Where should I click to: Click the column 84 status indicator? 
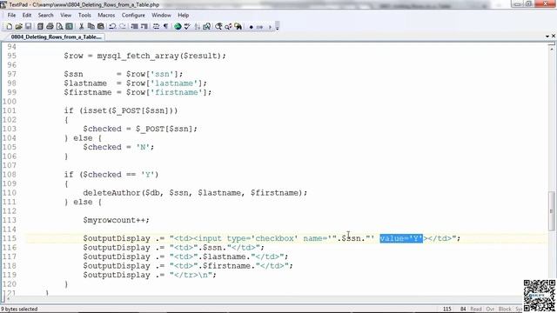click(x=463, y=310)
